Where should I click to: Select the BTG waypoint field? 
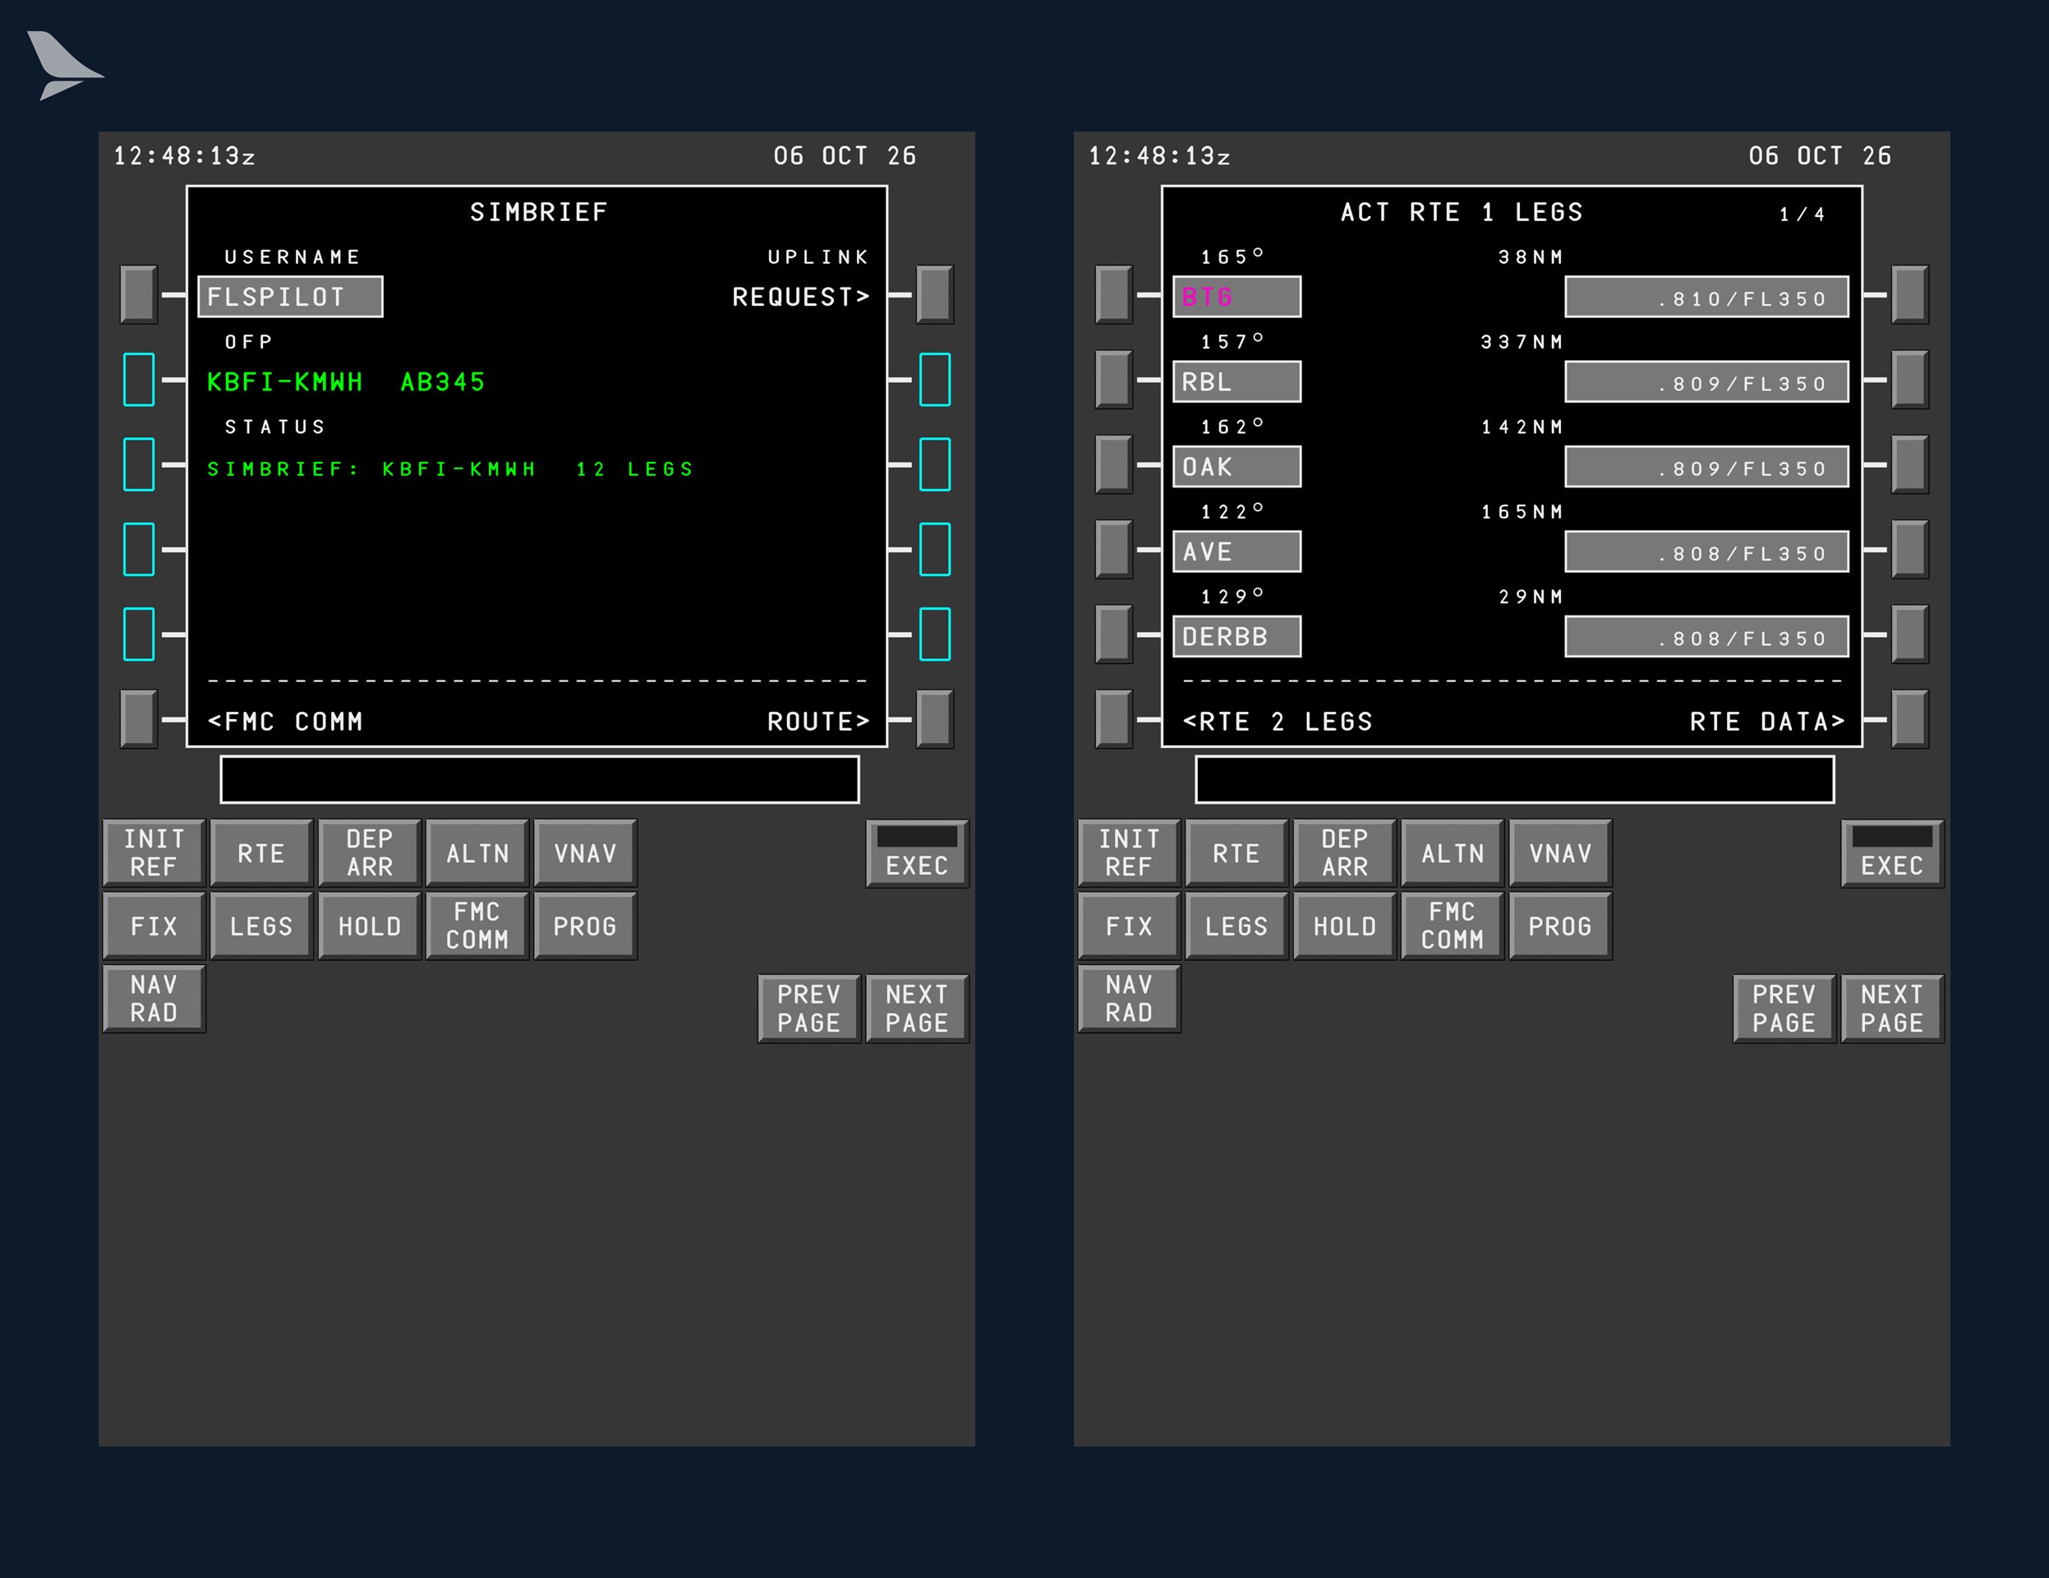1236,297
